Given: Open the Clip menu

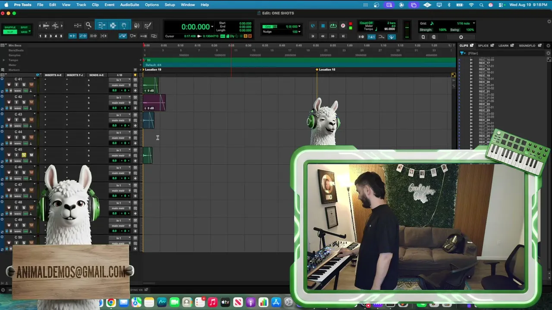Looking at the screenshot, I should [95, 5].
